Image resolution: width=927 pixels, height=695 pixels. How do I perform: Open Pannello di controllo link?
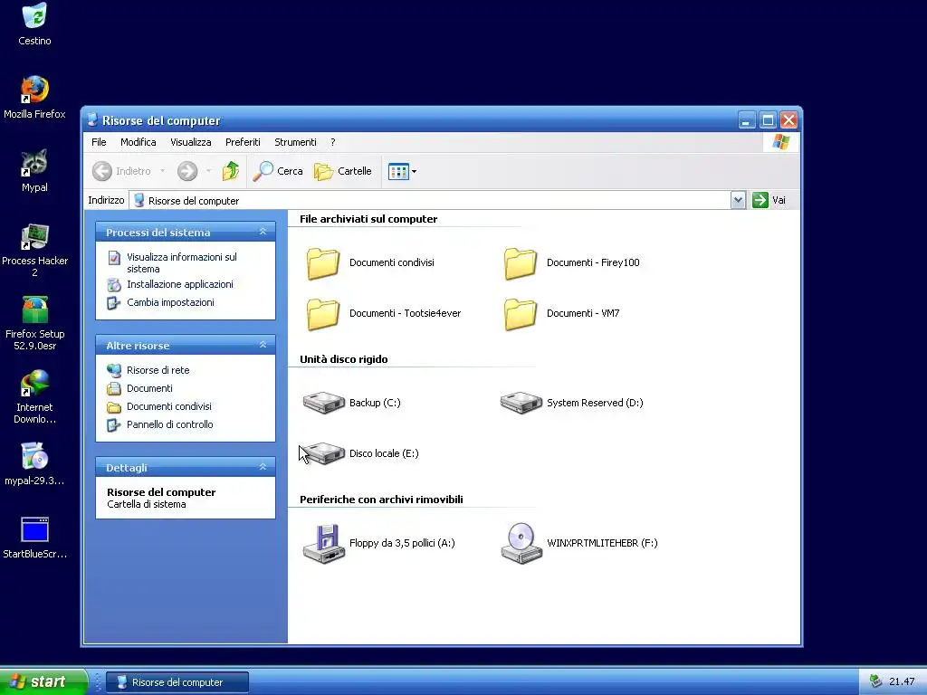(x=169, y=425)
